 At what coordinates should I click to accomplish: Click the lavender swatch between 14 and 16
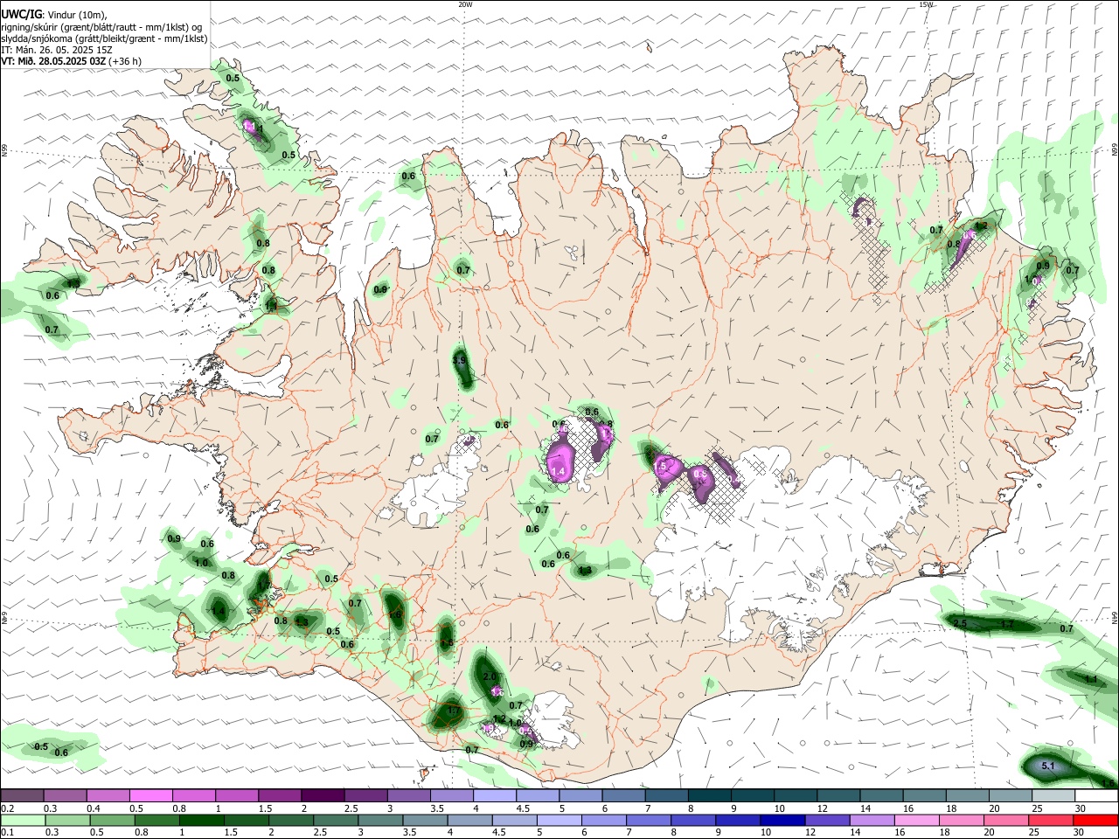click(x=871, y=820)
